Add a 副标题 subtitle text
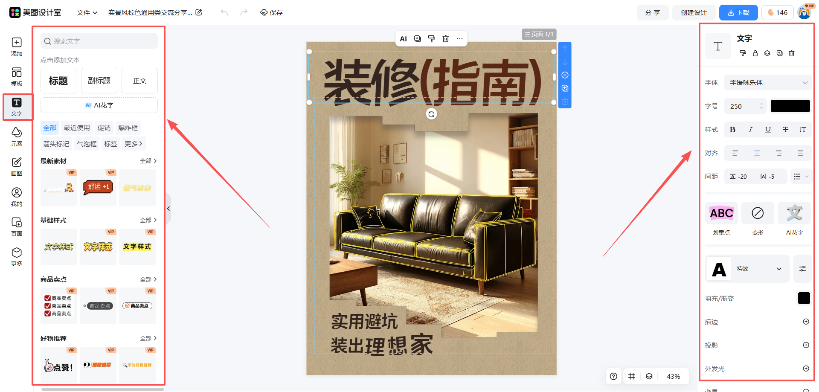The height and width of the screenshot is (392, 819). (x=99, y=81)
